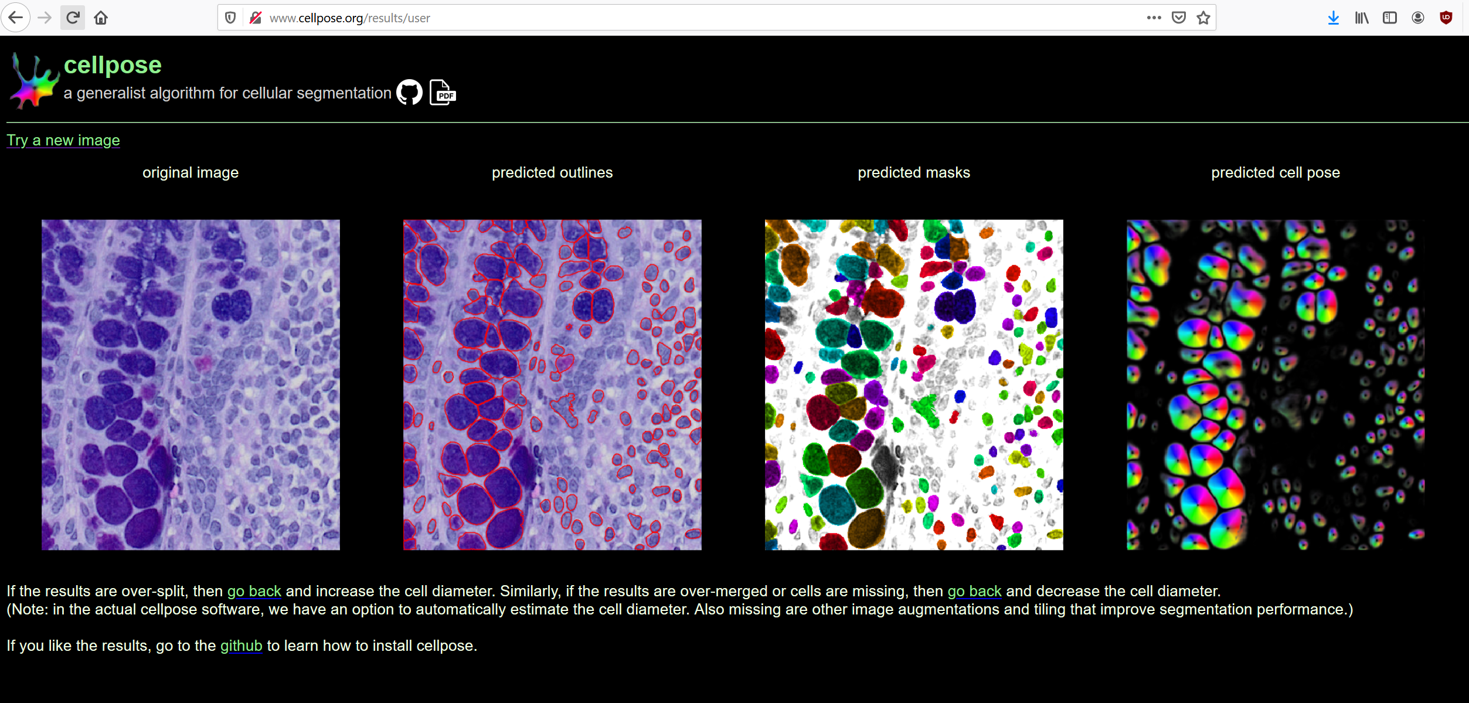Click the 'predicted cell pose' caption text
Screen dimensions: 1469x703
pyautogui.click(x=1276, y=172)
